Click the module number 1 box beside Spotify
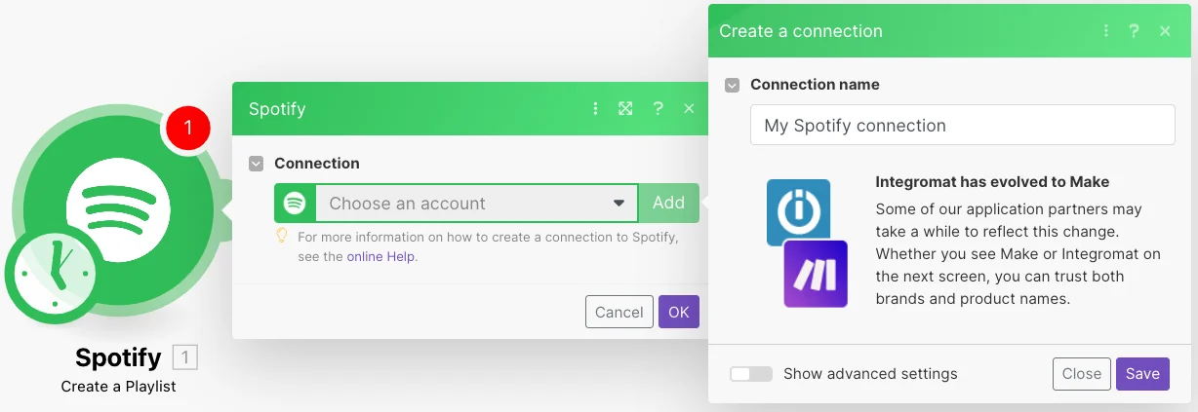 coord(185,357)
